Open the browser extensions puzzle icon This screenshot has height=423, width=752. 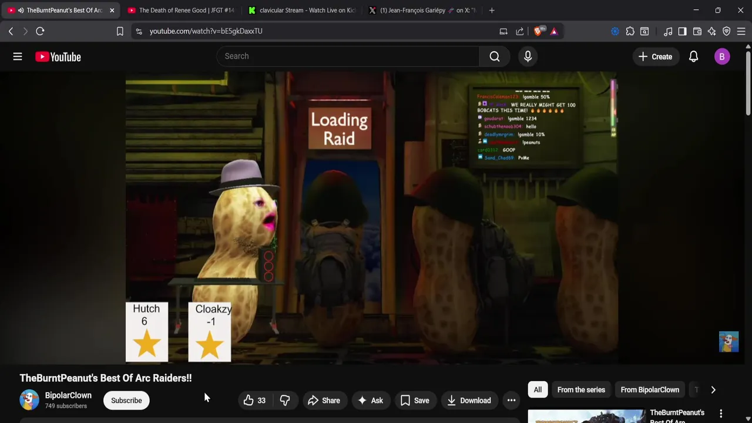tap(630, 31)
